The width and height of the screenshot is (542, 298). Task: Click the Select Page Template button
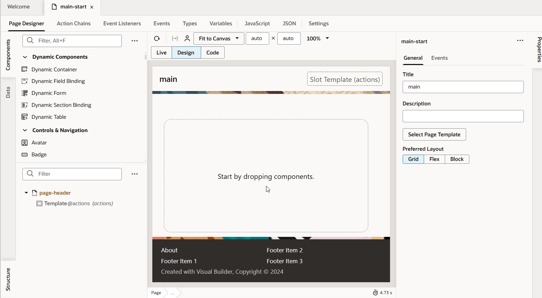tap(434, 135)
